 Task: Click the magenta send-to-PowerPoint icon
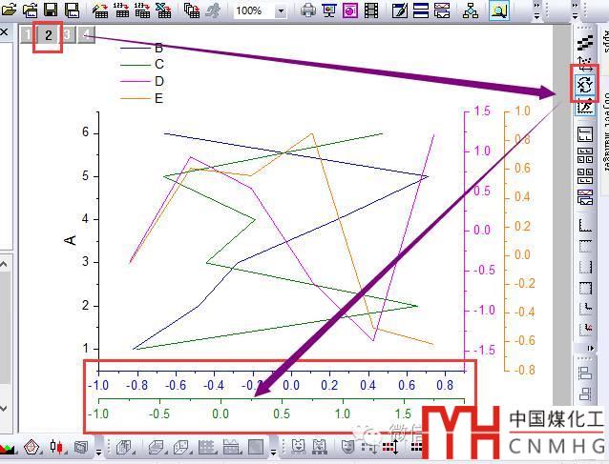click(x=350, y=10)
